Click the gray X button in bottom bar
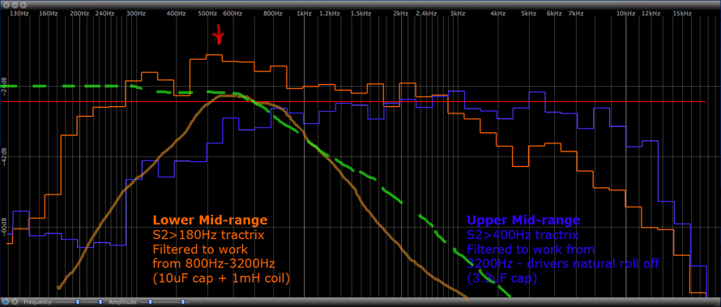 (x=15, y=302)
